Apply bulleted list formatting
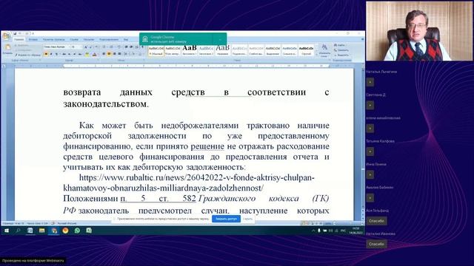 point(104,47)
